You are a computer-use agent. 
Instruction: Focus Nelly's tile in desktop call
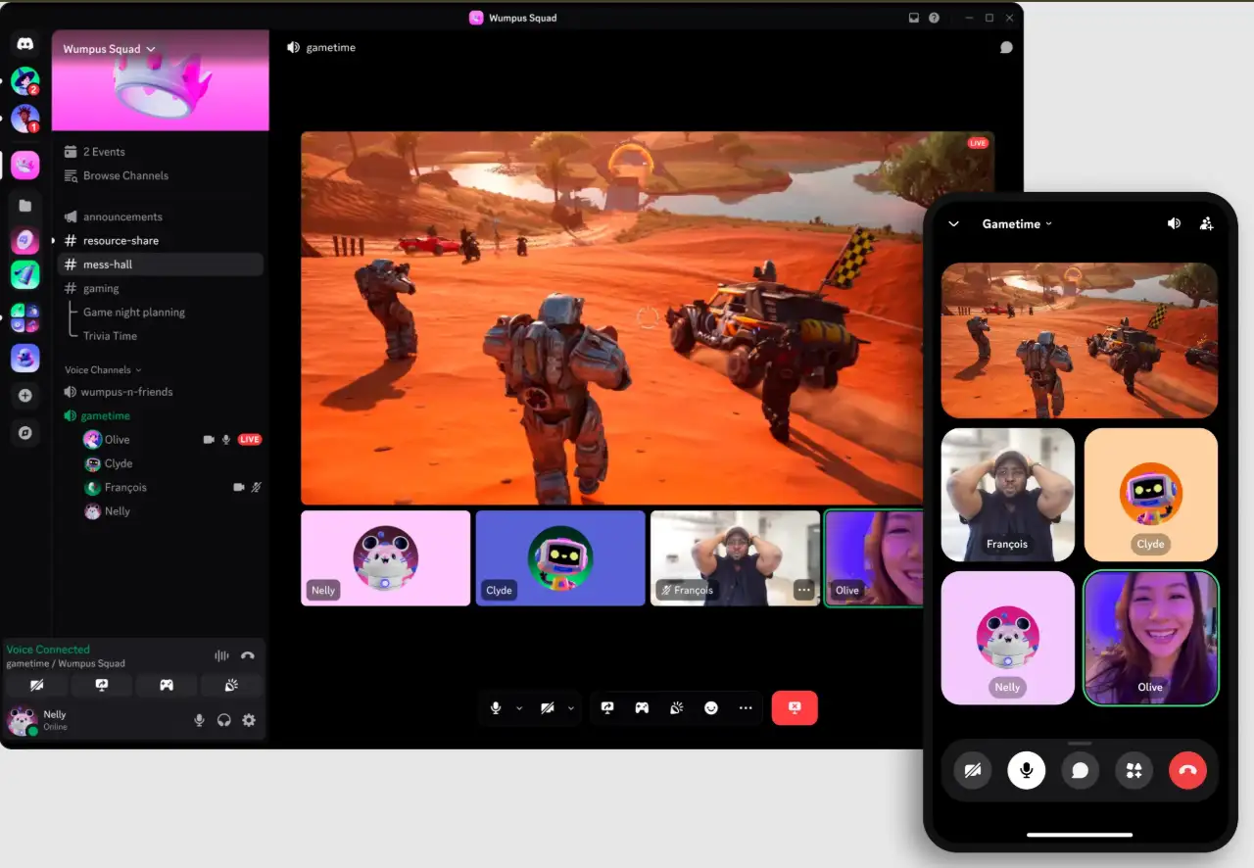pyautogui.click(x=385, y=558)
